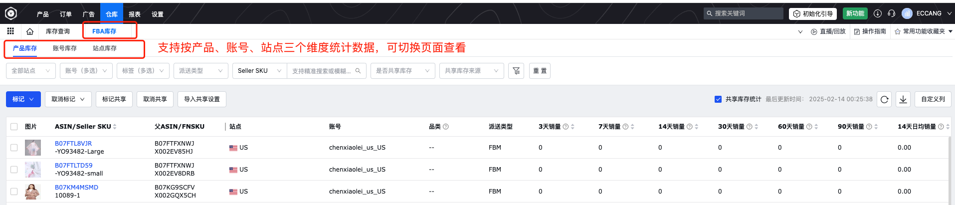Screen dimensions: 955x205
Task: Click the favorites star icon
Action: point(898,31)
